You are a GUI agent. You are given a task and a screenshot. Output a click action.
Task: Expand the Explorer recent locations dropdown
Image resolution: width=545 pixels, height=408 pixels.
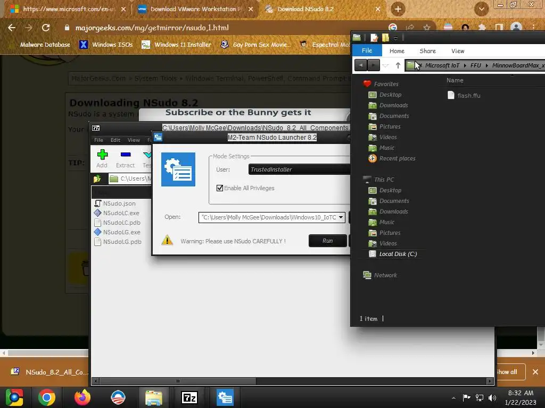coord(385,65)
